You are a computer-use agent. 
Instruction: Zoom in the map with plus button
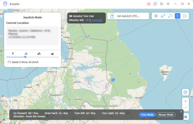186,101
